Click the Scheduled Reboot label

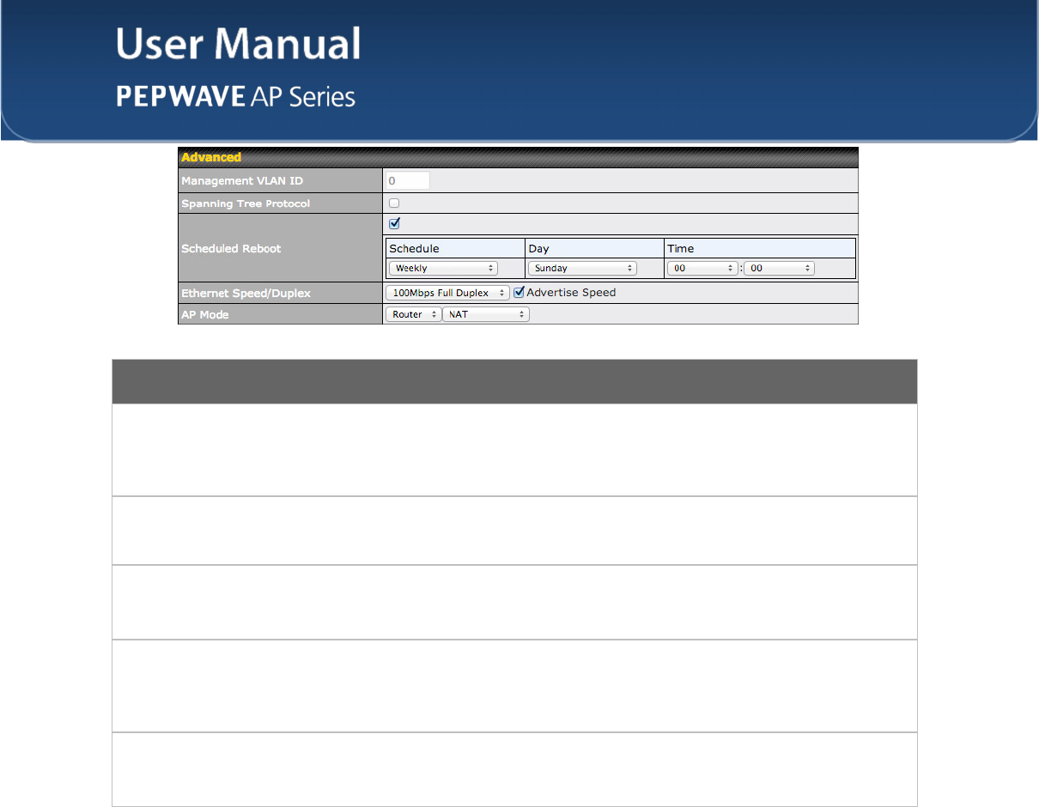click(231, 248)
